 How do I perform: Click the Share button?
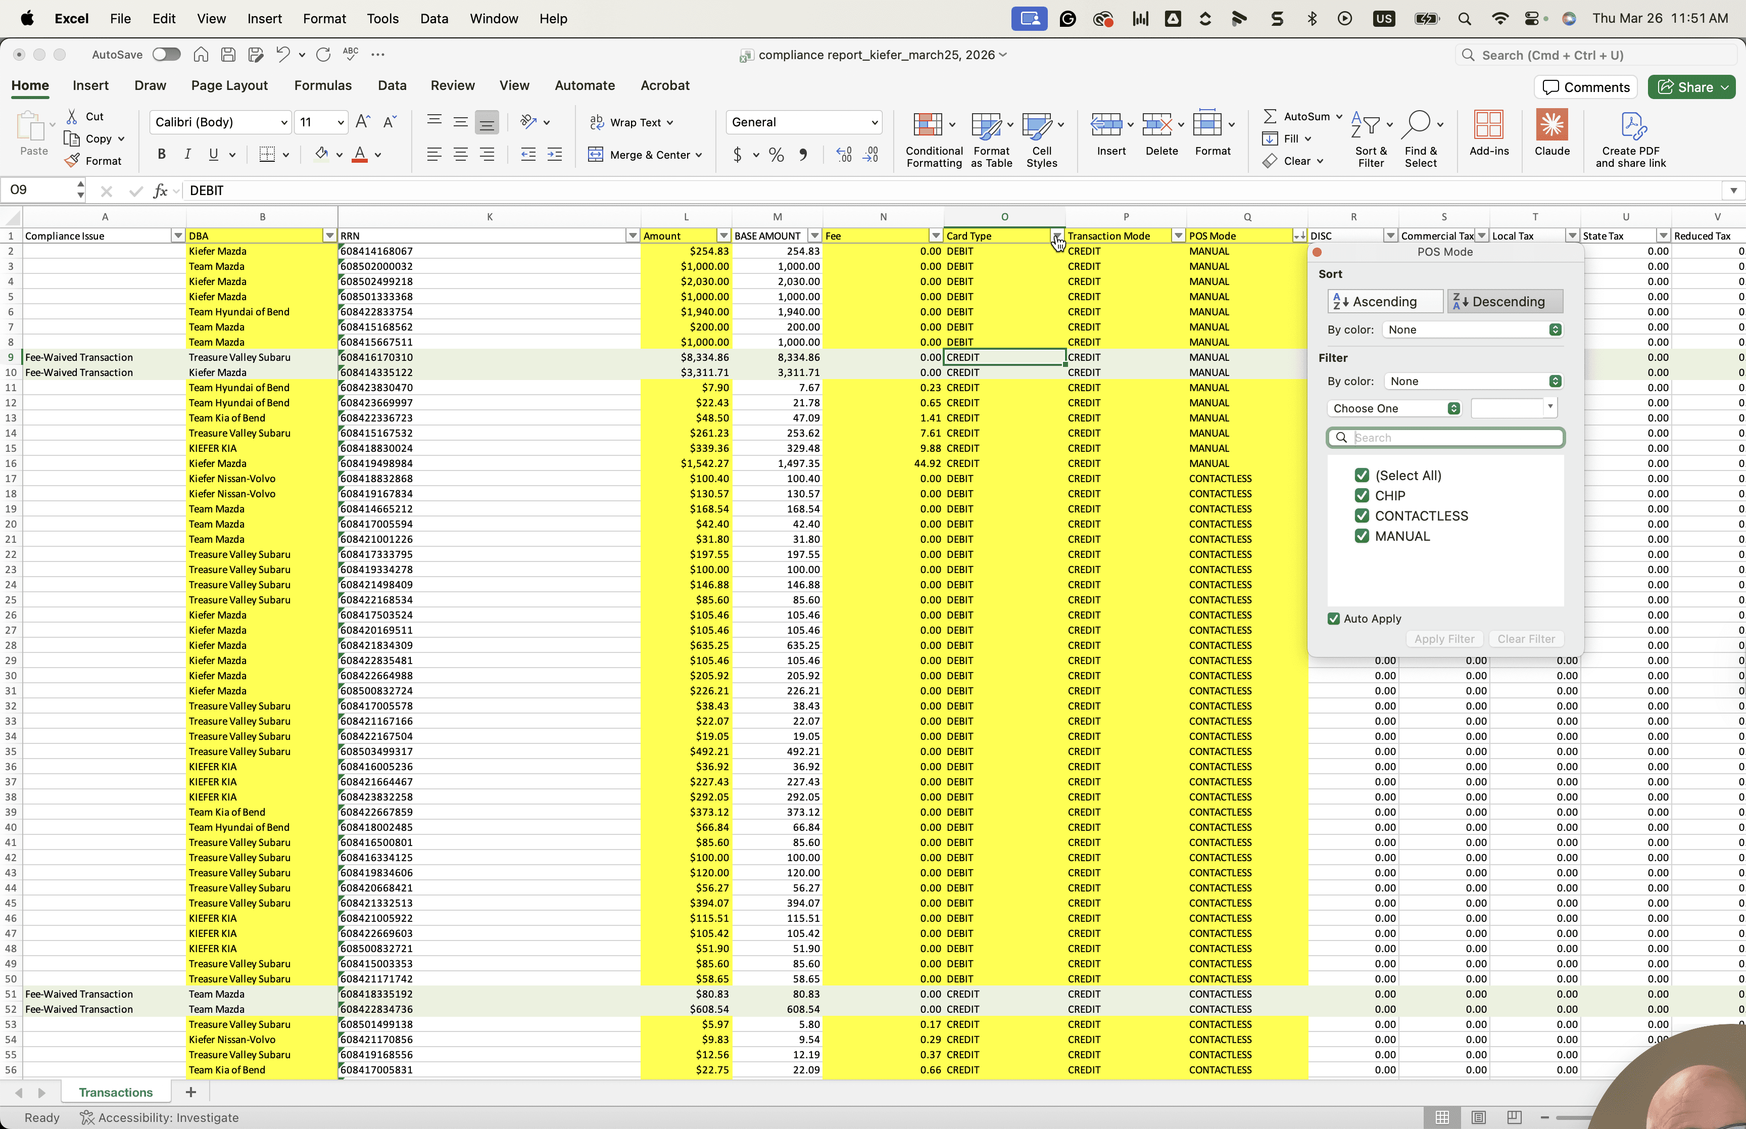coord(1691,87)
